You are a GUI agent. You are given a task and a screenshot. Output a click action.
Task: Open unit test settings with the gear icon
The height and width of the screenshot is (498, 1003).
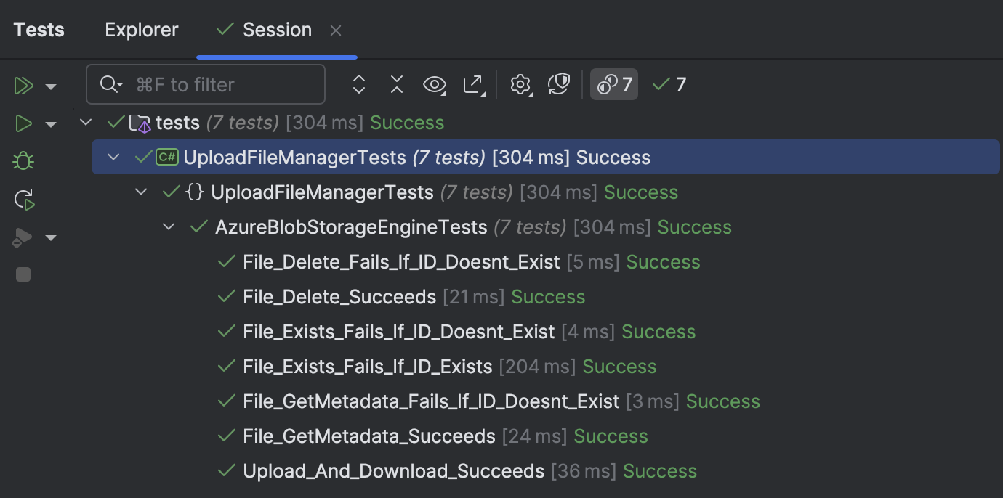point(520,84)
